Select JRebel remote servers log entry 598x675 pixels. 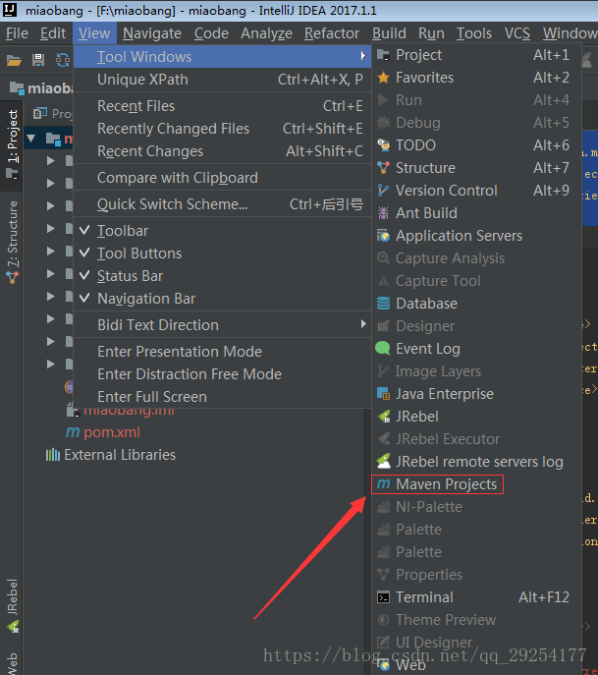[476, 462]
